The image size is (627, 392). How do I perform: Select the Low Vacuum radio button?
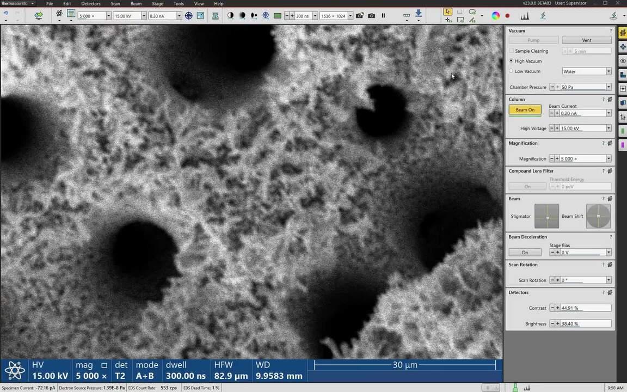coord(511,71)
